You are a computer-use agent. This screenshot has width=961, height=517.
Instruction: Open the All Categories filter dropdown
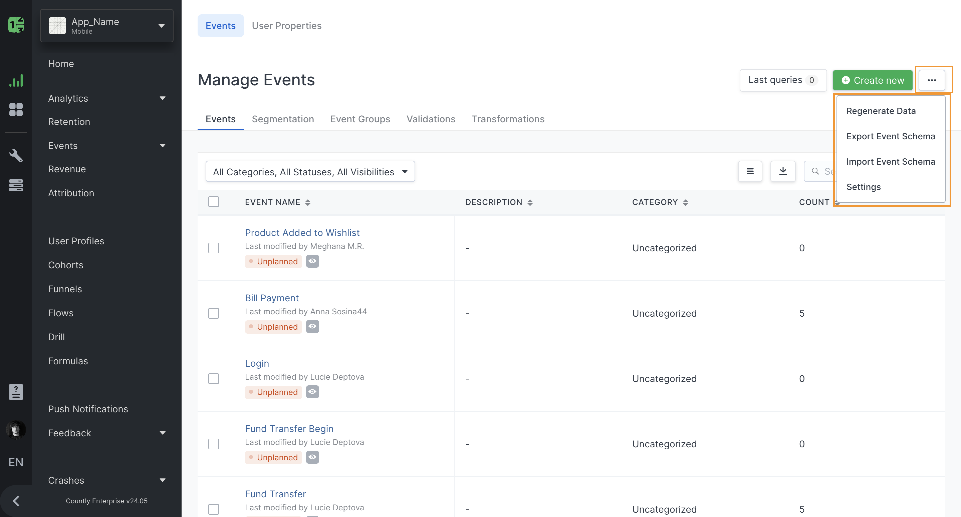310,171
